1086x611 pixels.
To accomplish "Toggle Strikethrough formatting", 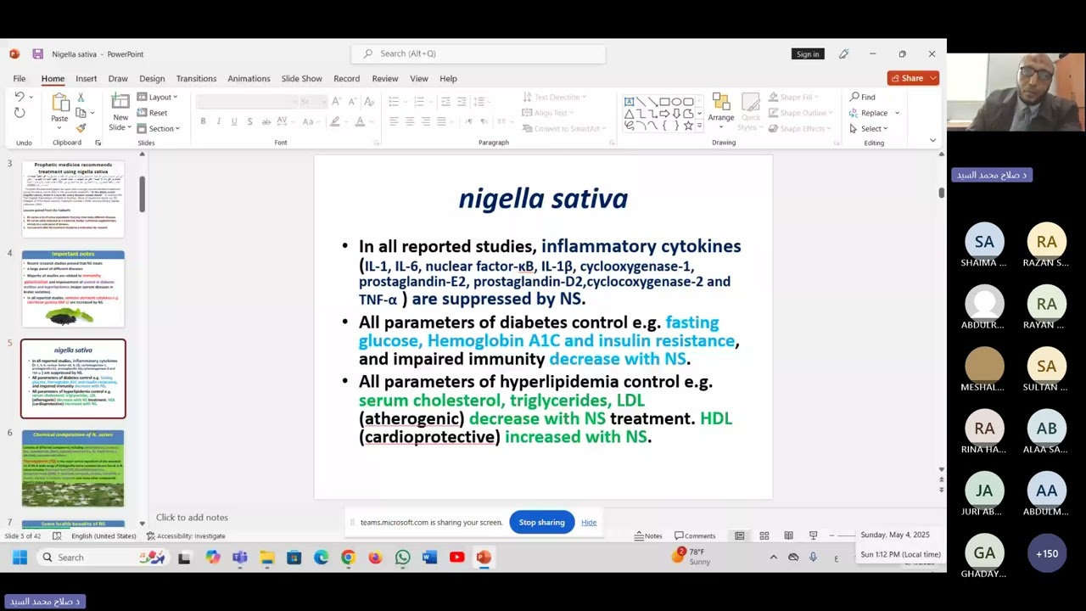I will (x=267, y=122).
